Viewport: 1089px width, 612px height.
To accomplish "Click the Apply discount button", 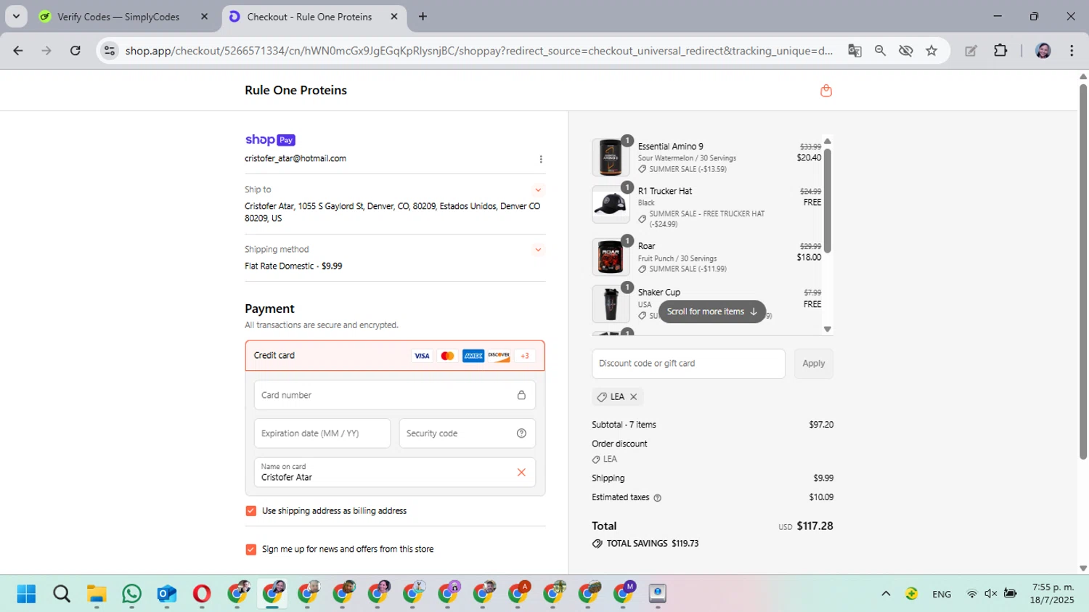I will (x=813, y=364).
